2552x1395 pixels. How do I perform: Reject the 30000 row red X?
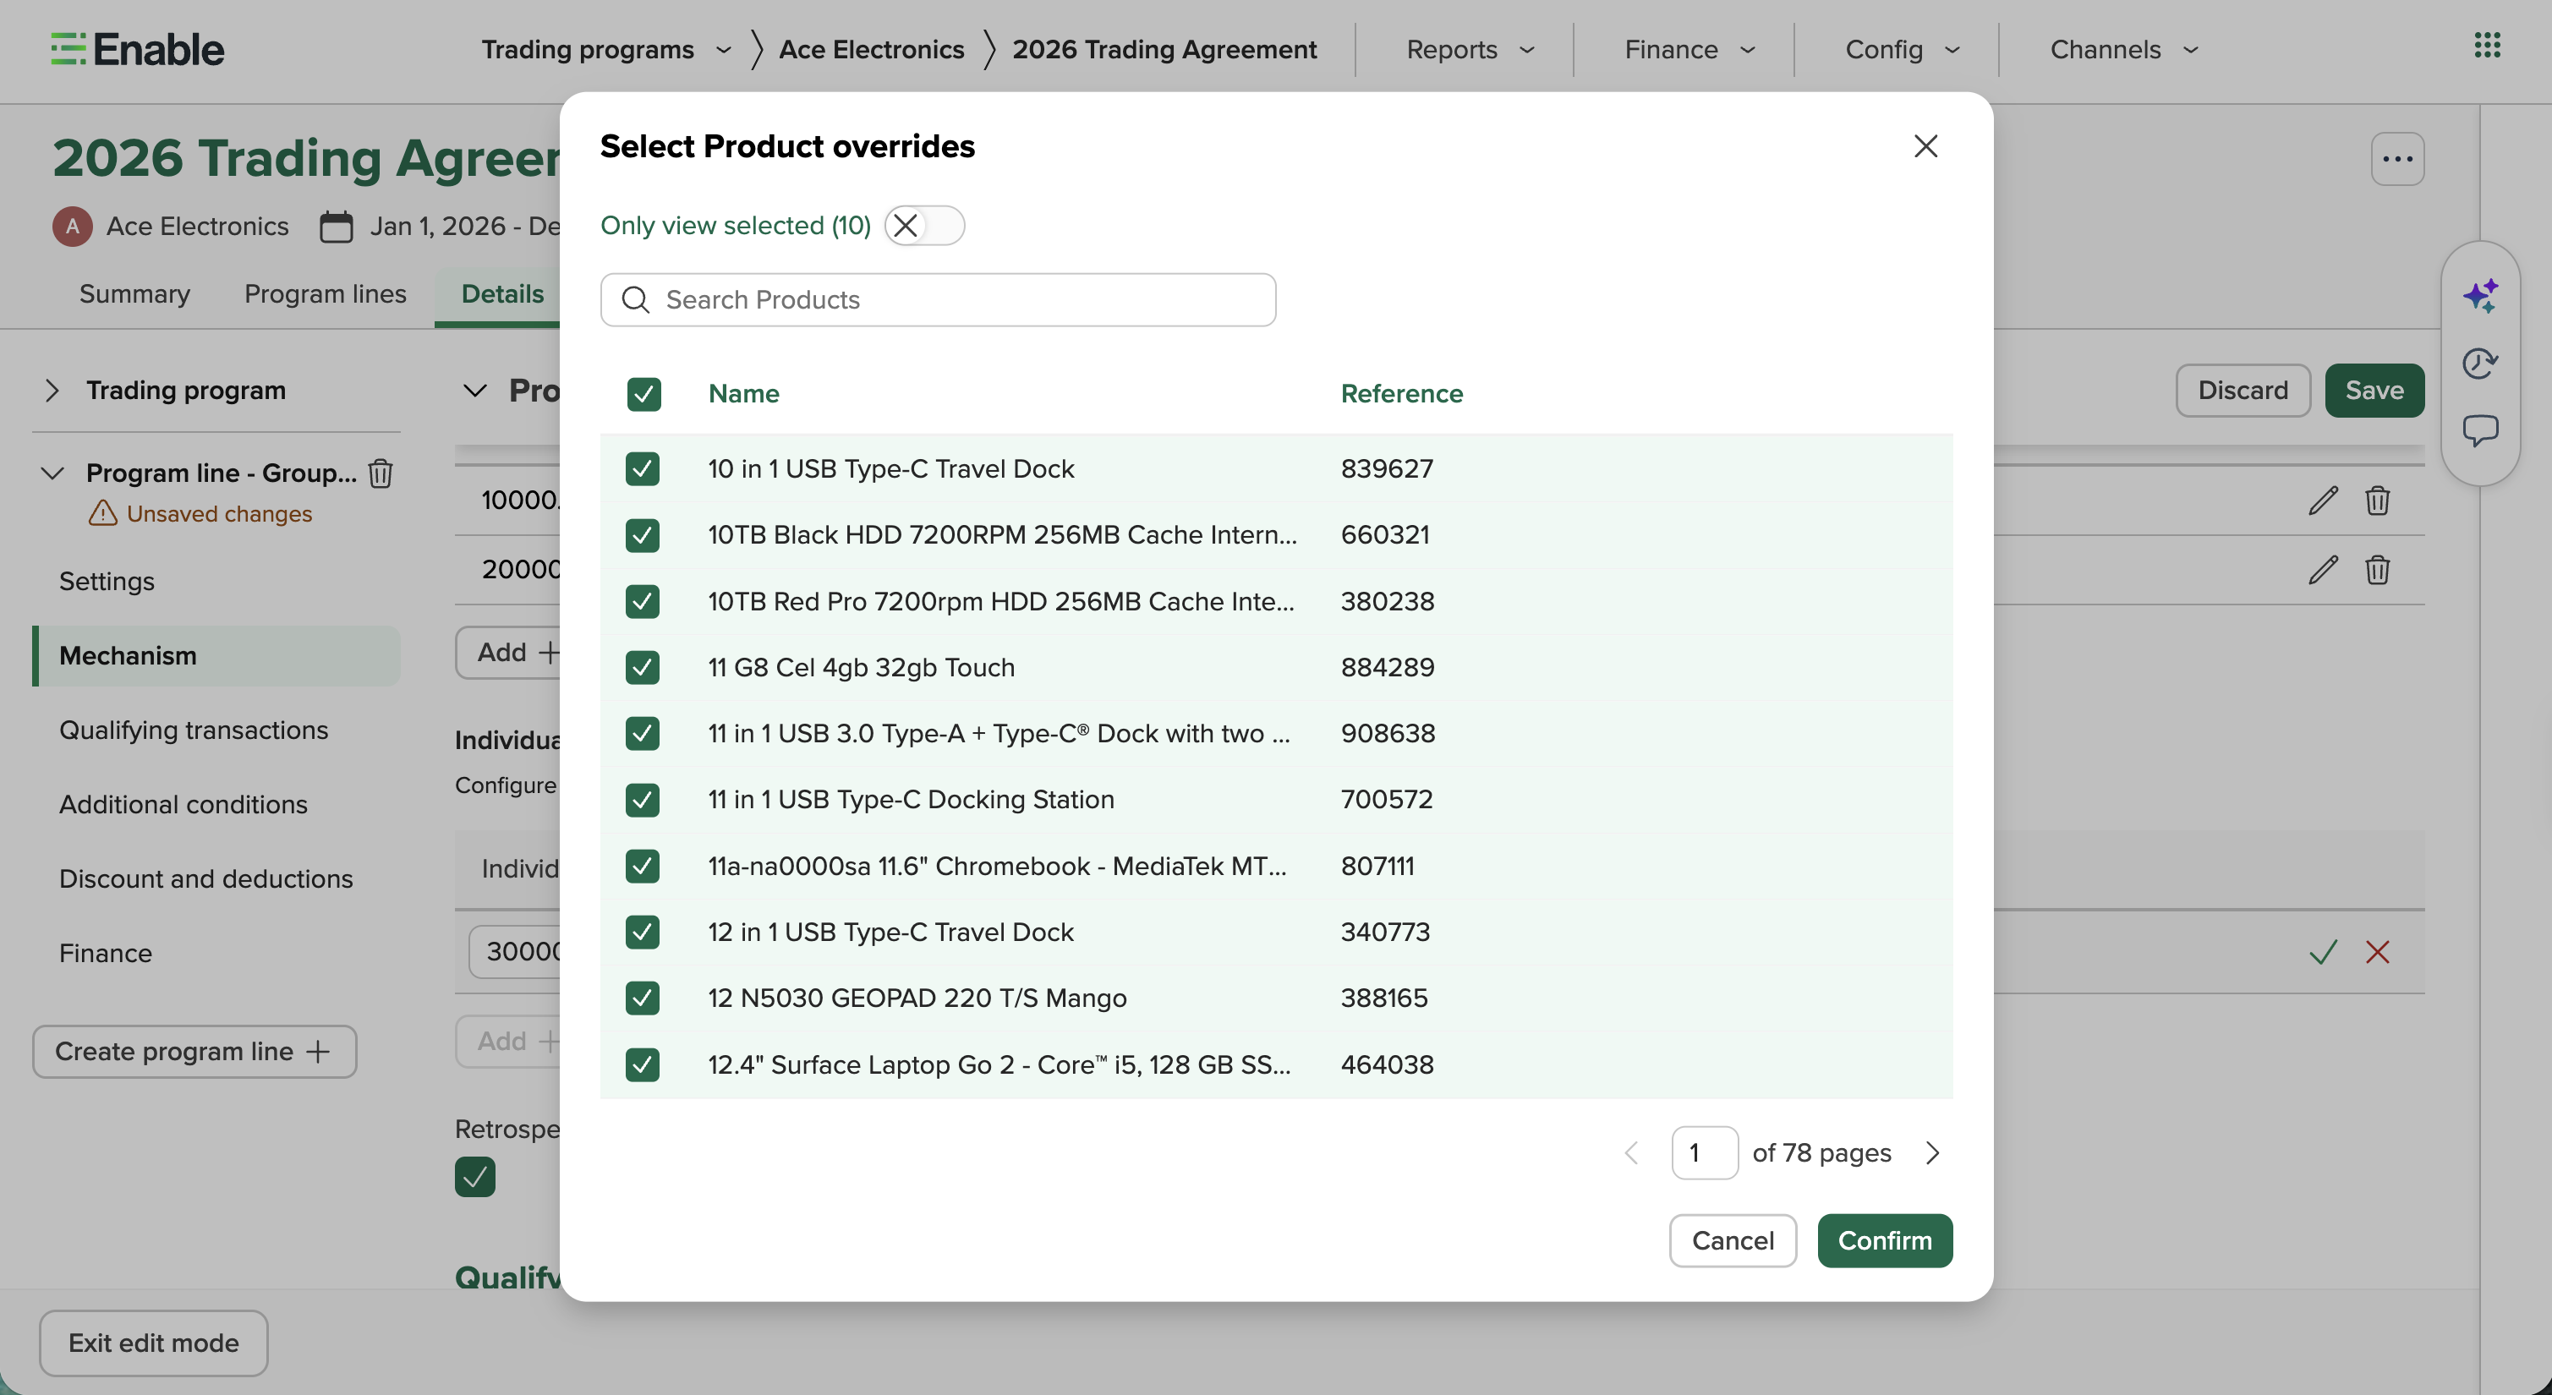point(2378,952)
